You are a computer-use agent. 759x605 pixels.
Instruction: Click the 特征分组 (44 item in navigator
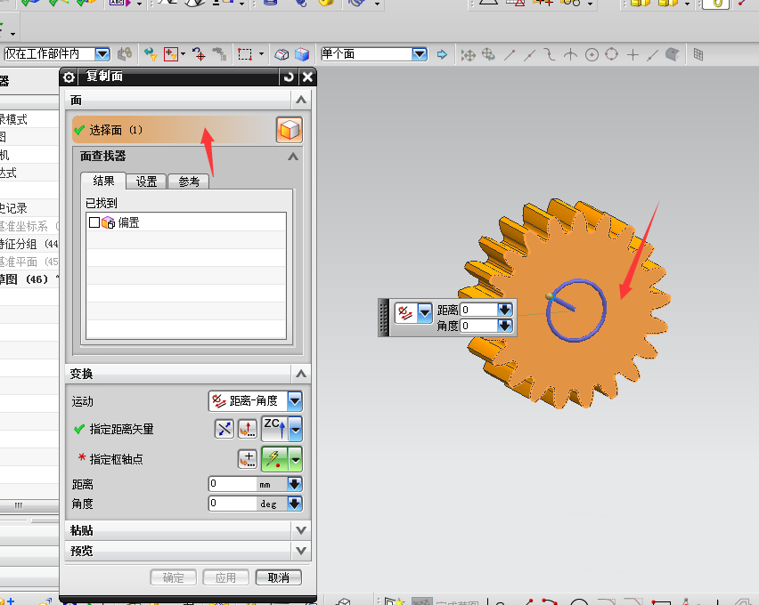(29, 244)
